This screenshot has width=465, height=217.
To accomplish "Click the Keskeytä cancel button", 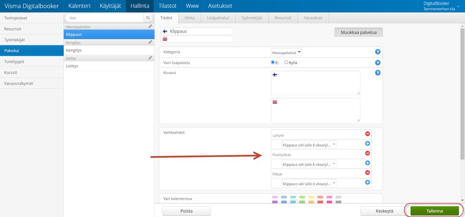I will coord(384,211).
